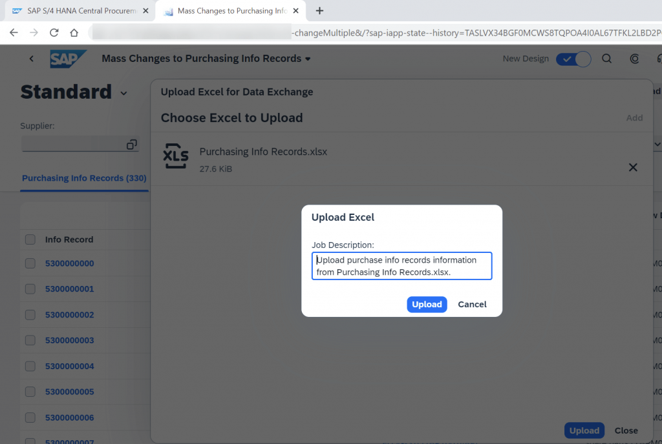
Task: Select the Mass Changes to Purchasing Info tab
Action: (x=231, y=11)
